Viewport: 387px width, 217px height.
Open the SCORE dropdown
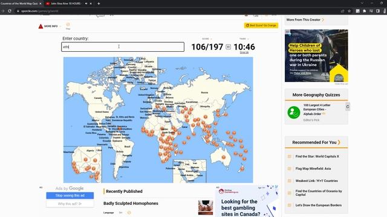click(x=207, y=39)
